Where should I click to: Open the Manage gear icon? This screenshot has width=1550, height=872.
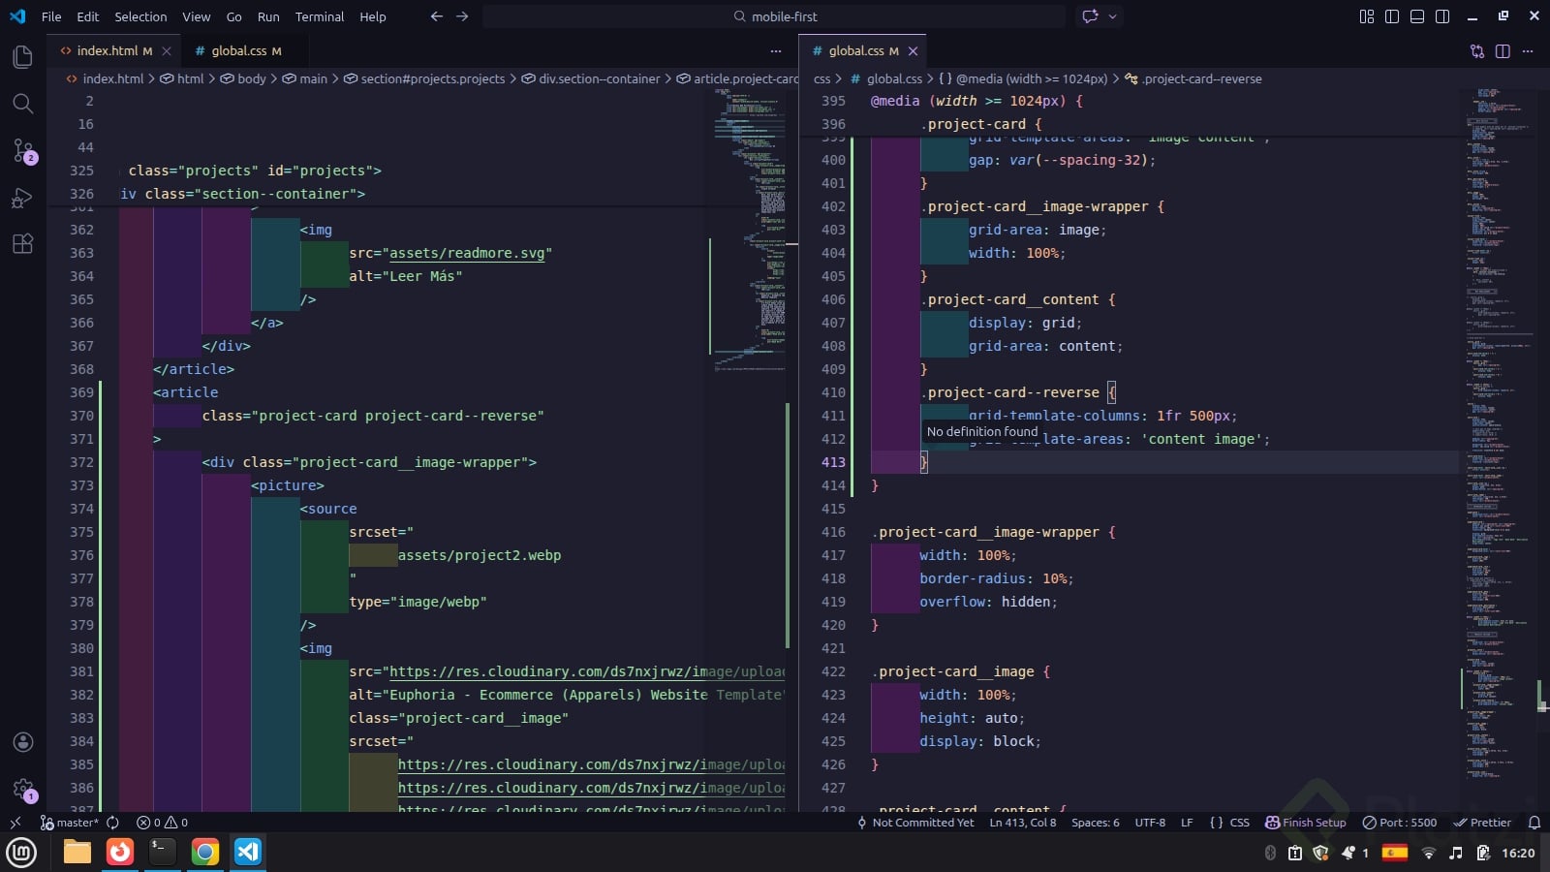point(22,789)
